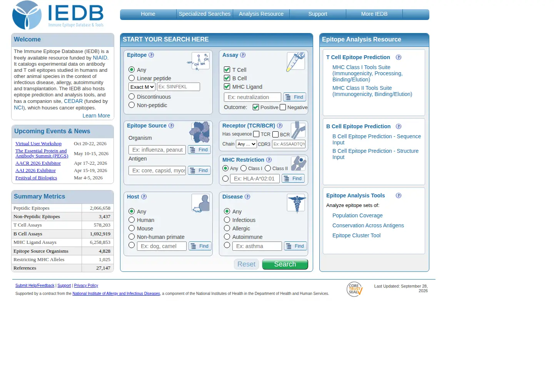Open the Analysis Resource menu

click(261, 14)
